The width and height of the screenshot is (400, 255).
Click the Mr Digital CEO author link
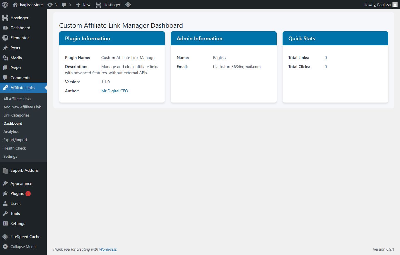pos(114,91)
